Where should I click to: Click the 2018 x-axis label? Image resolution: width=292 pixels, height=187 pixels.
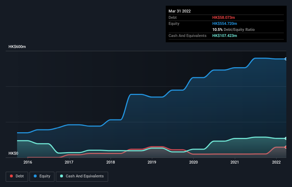click(x=111, y=162)
